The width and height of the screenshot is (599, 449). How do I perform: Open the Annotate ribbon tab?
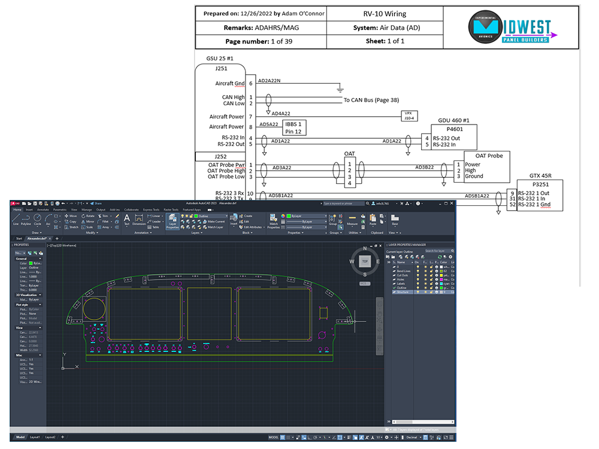43,210
